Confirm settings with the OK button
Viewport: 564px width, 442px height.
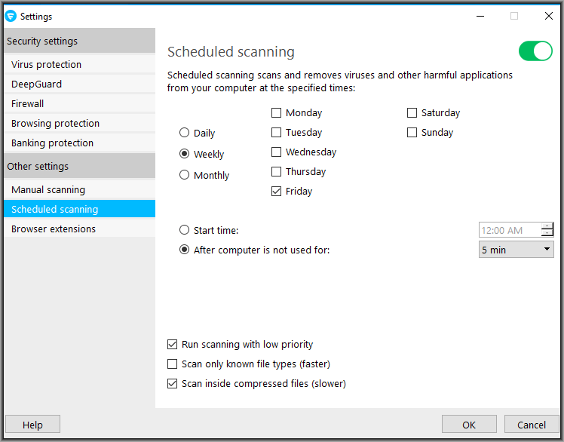click(469, 425)
